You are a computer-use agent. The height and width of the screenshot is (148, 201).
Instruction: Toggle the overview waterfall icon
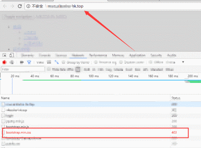pyautogui.click(x=57, y=62)
